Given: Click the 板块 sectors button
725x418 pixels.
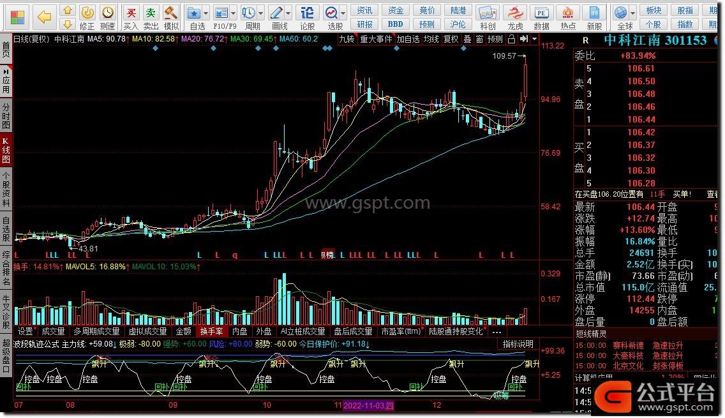Looking at the screenshot, I should click(654, 10).
